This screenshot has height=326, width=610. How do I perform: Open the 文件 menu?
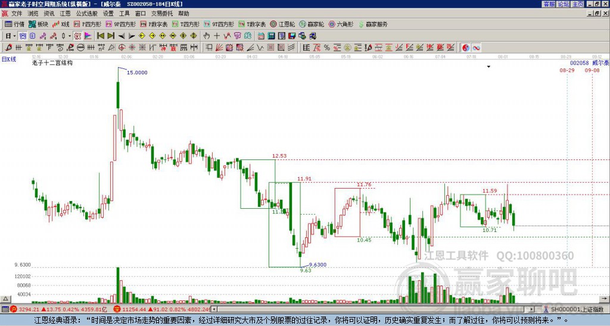pos(16,14)
